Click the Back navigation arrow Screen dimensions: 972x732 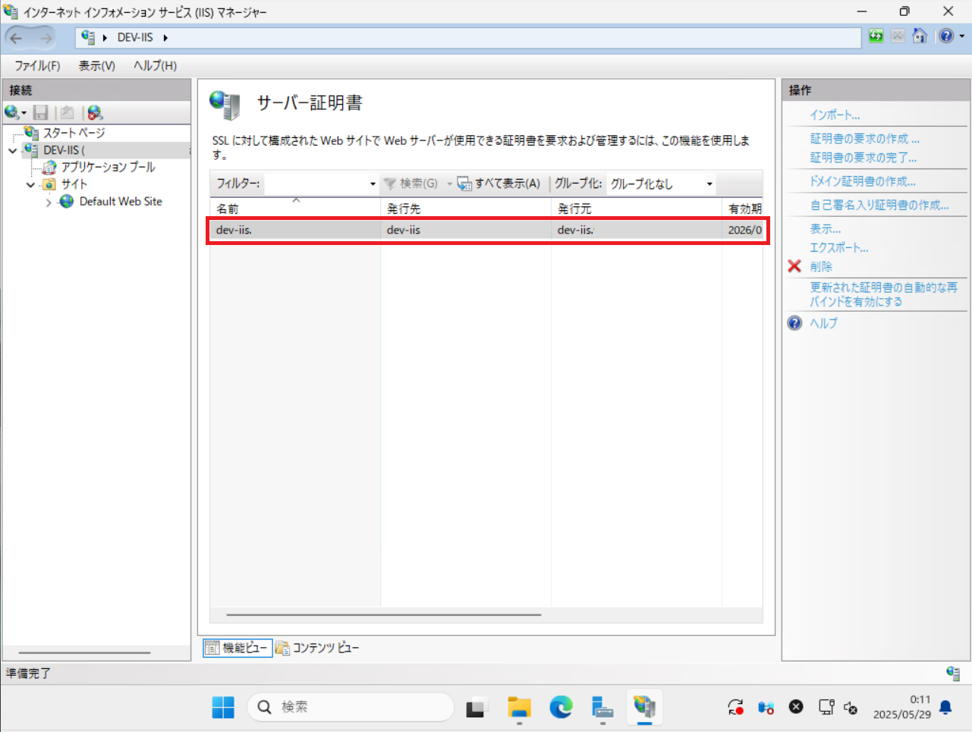point(17,37)
